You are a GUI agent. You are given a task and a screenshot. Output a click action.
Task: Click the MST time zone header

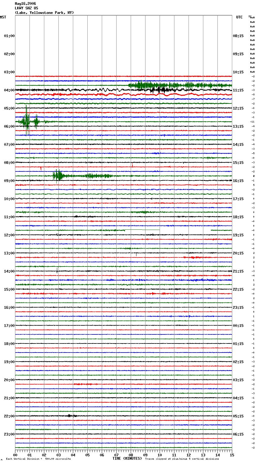click(x=3, y=17)
